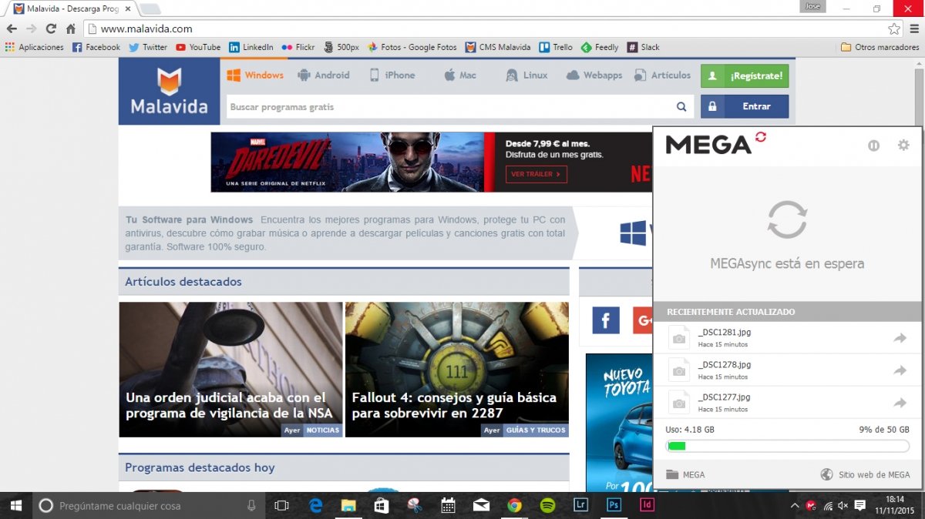Pause syncing in the MEGA panel
The image size is (925, 519).
click(873, 146)
